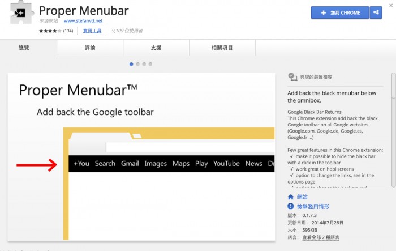Click the 9,109 位使用者 user count
This screenshot has height=251, width=396.
127,31
